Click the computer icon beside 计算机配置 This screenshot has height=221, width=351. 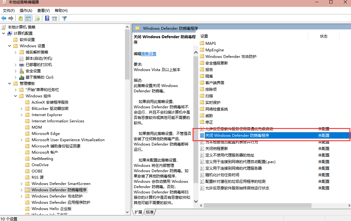(x=10, y=33)
